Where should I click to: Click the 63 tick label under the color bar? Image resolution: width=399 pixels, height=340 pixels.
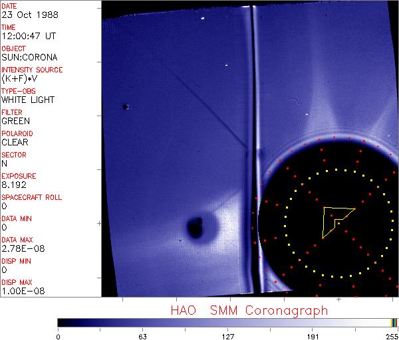(141, 336)
